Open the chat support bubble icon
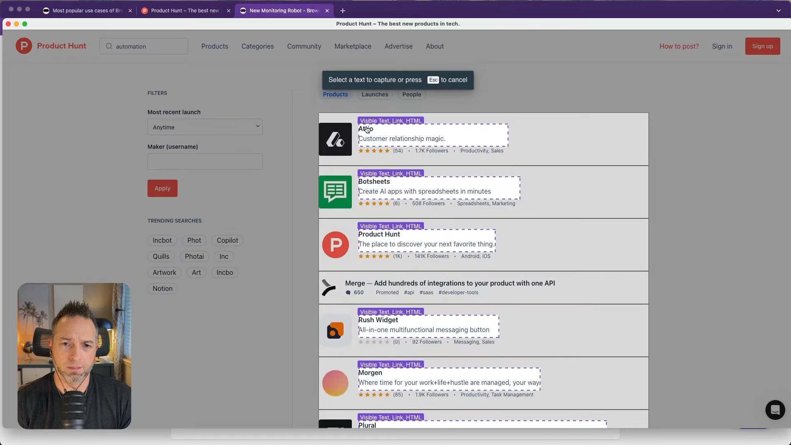The image size is (791, 445). [x=775, y=410]
